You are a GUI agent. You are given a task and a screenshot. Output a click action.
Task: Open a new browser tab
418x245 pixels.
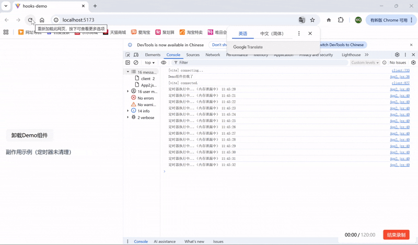pos(95,6)
